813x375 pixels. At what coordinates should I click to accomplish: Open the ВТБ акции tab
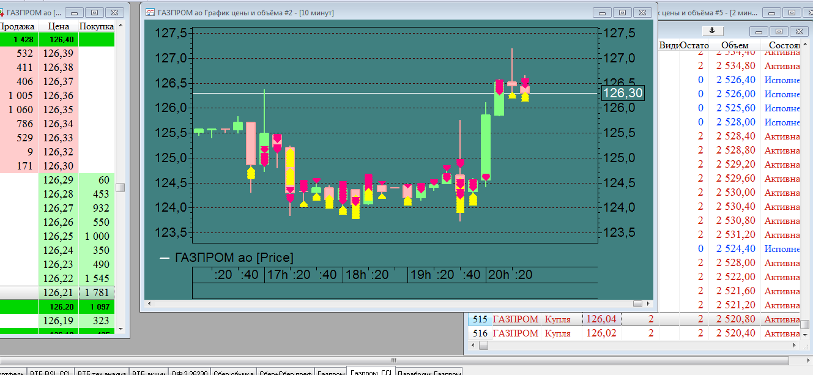pos(149,371)
